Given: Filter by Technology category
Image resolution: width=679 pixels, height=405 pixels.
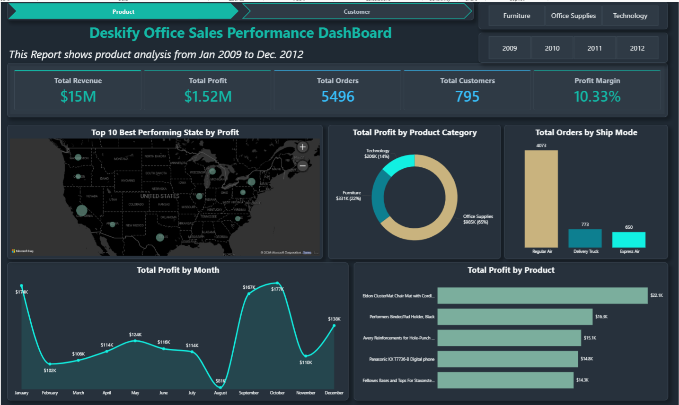Looking at the screenshot, I should click(630, 16).
